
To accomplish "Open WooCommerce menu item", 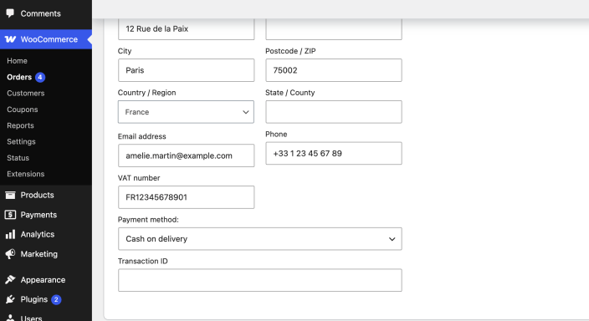I will pos(46,39).
